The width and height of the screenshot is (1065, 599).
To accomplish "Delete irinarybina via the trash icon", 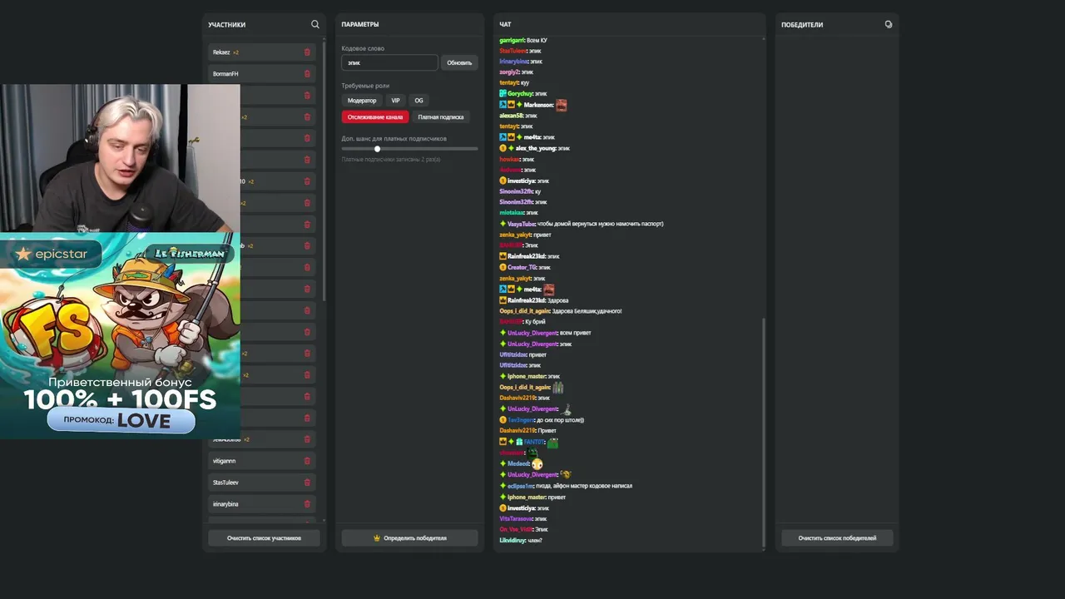I will 307,504.
